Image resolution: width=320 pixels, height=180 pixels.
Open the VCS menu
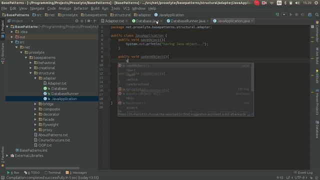coord(126,8)
